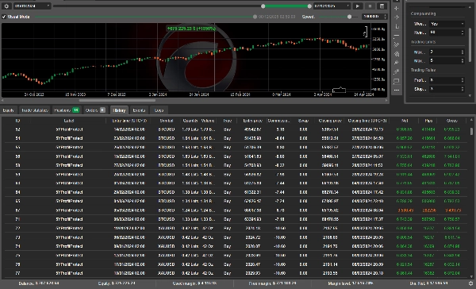Screen dimensions: 476x289
Task: Select the pitchfork drawing tool
Action: coord(397,63)
